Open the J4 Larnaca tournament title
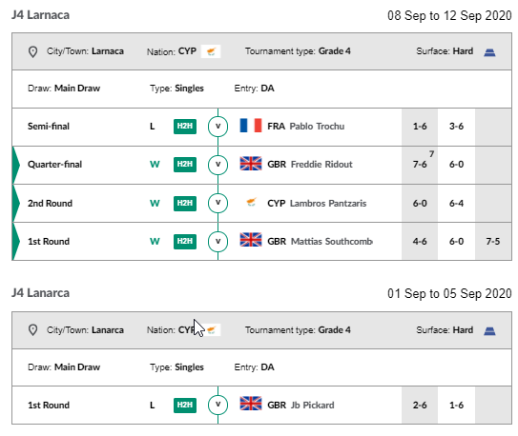 coord(40,15)
